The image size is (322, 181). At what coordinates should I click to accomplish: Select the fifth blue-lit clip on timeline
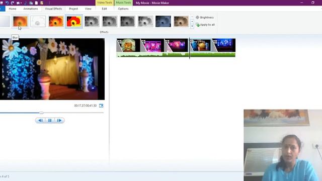click(223, 45)
